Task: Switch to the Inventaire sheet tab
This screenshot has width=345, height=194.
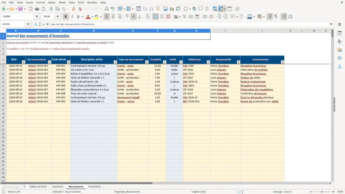Action: pos(58,187)
